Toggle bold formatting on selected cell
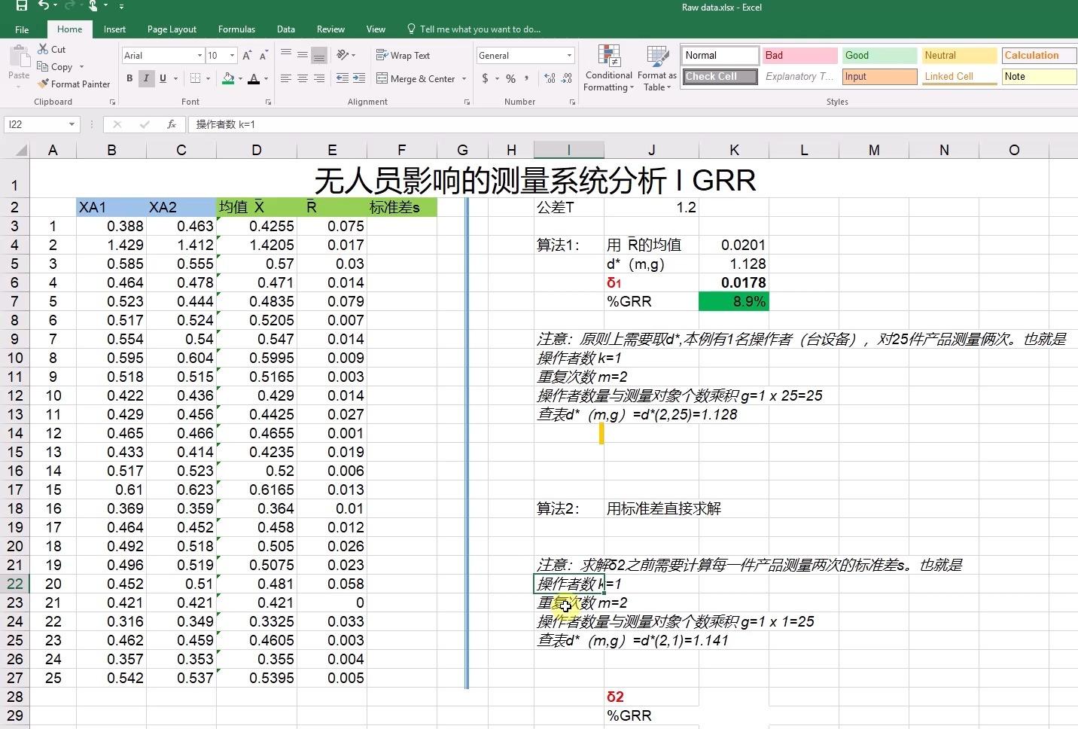Viewport: 1078px width, 729px height. click(129, 78)
